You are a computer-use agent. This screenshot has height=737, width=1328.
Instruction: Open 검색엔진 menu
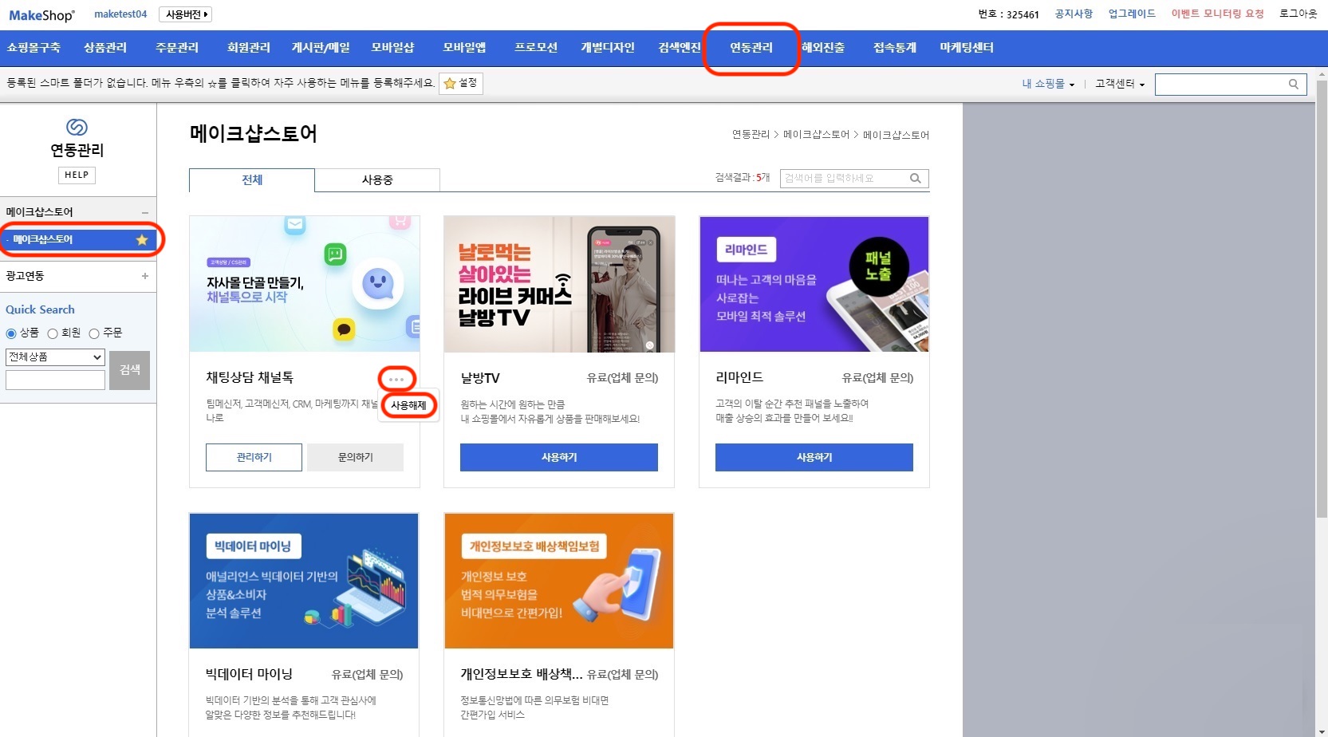tap(680, 48)
